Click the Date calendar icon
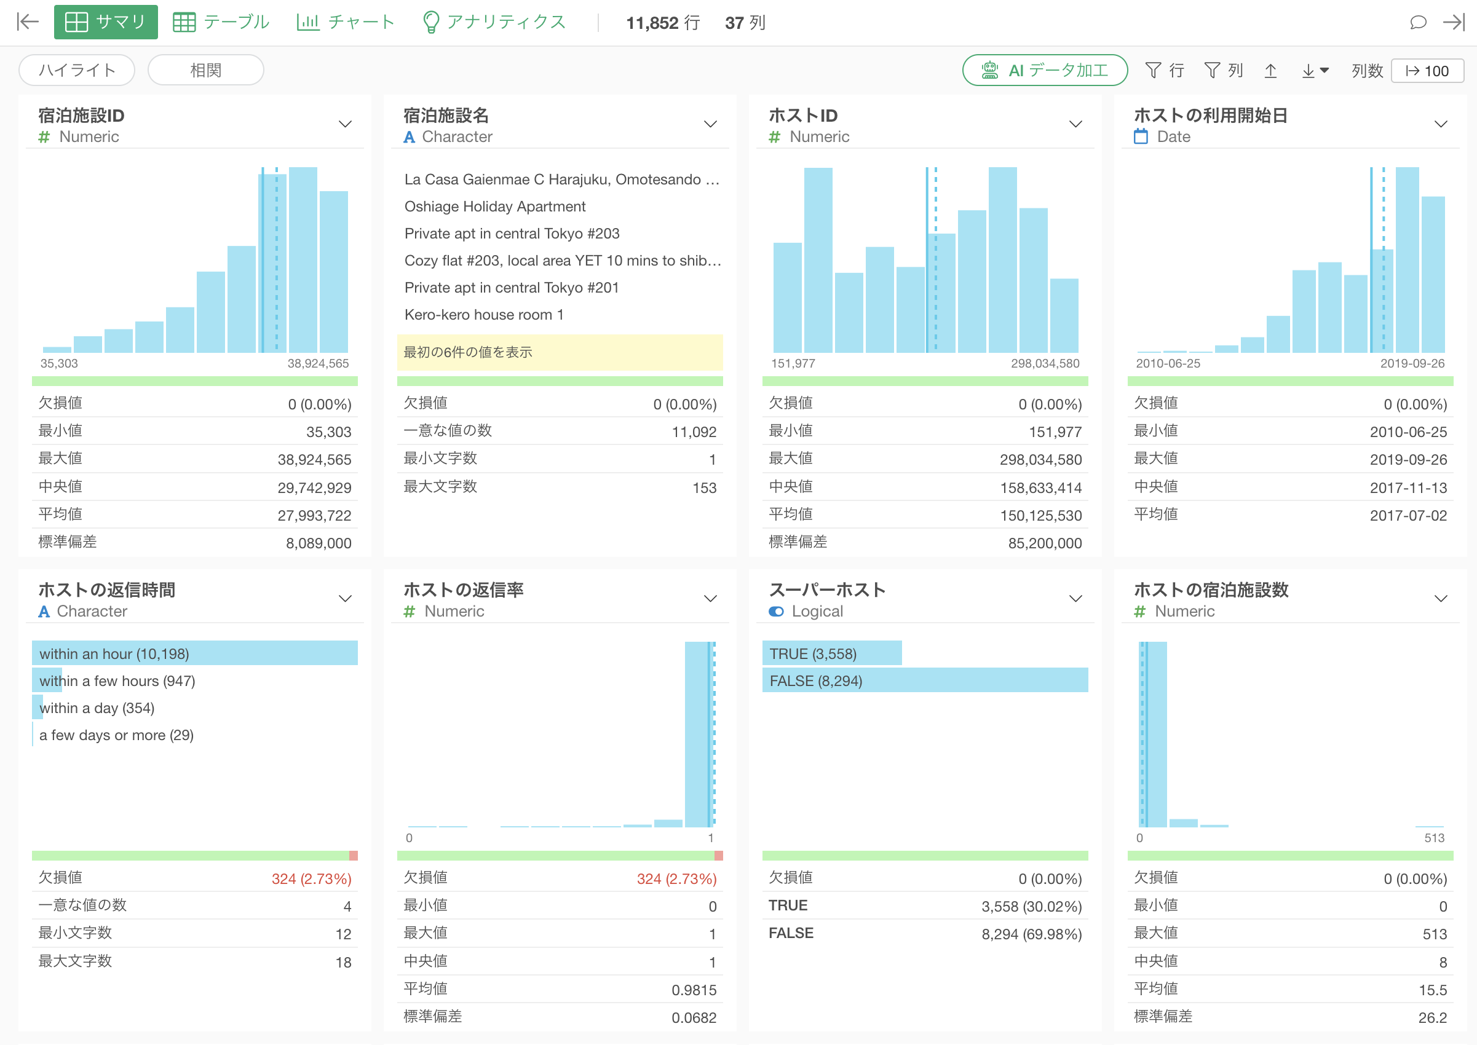 click(1141, 136)
